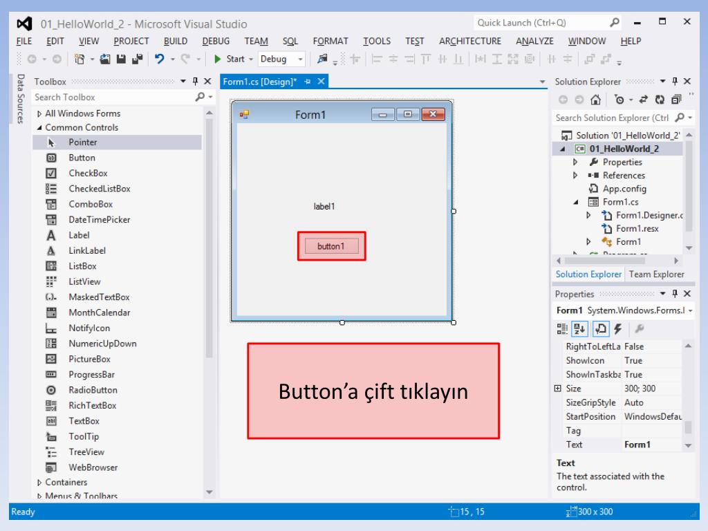Select the Pointer tool in Toolbox

117,142
